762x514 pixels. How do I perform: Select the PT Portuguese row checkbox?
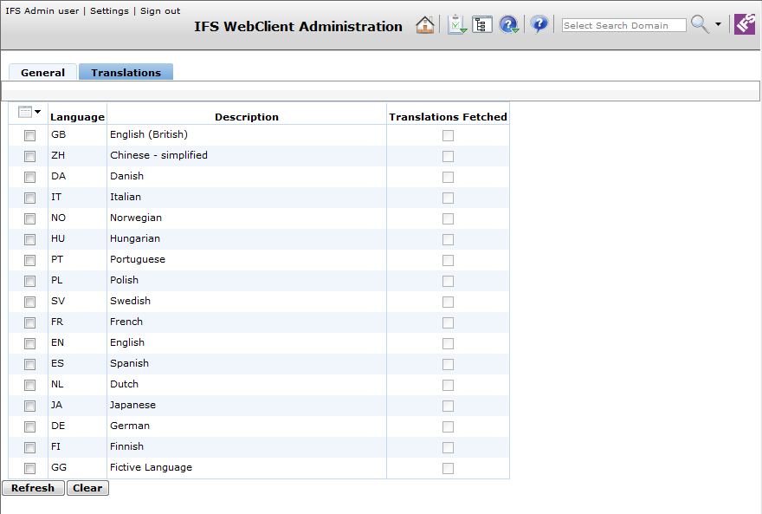pyautogui.click(x=29, y=260)
